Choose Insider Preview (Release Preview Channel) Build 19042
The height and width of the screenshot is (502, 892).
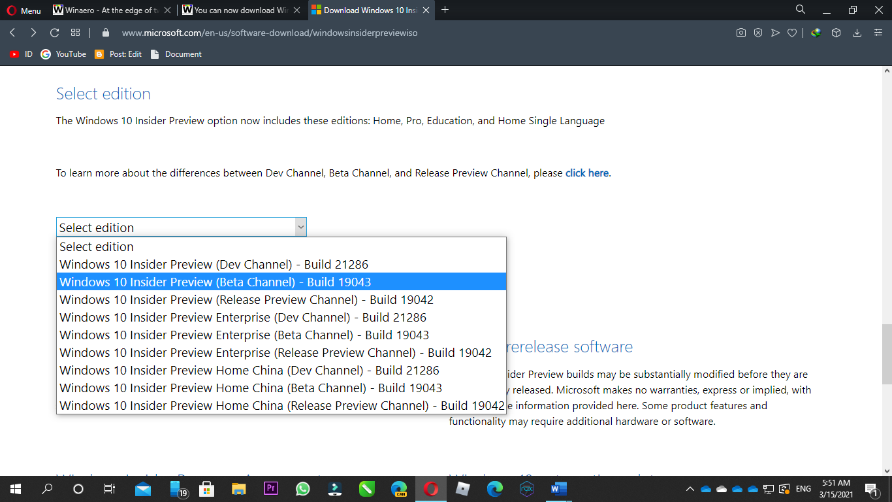pyautogui.click(x=281, y=300)
